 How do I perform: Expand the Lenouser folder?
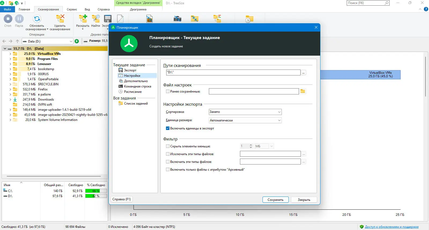[x=10, y=64]
